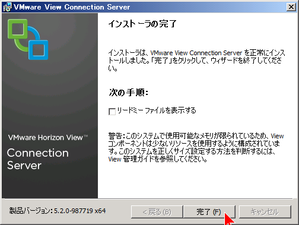The width and height of the screenshot is (299, 225).
Task: Close the VMware View Connection Server dialog
Action: coord(291,7)
